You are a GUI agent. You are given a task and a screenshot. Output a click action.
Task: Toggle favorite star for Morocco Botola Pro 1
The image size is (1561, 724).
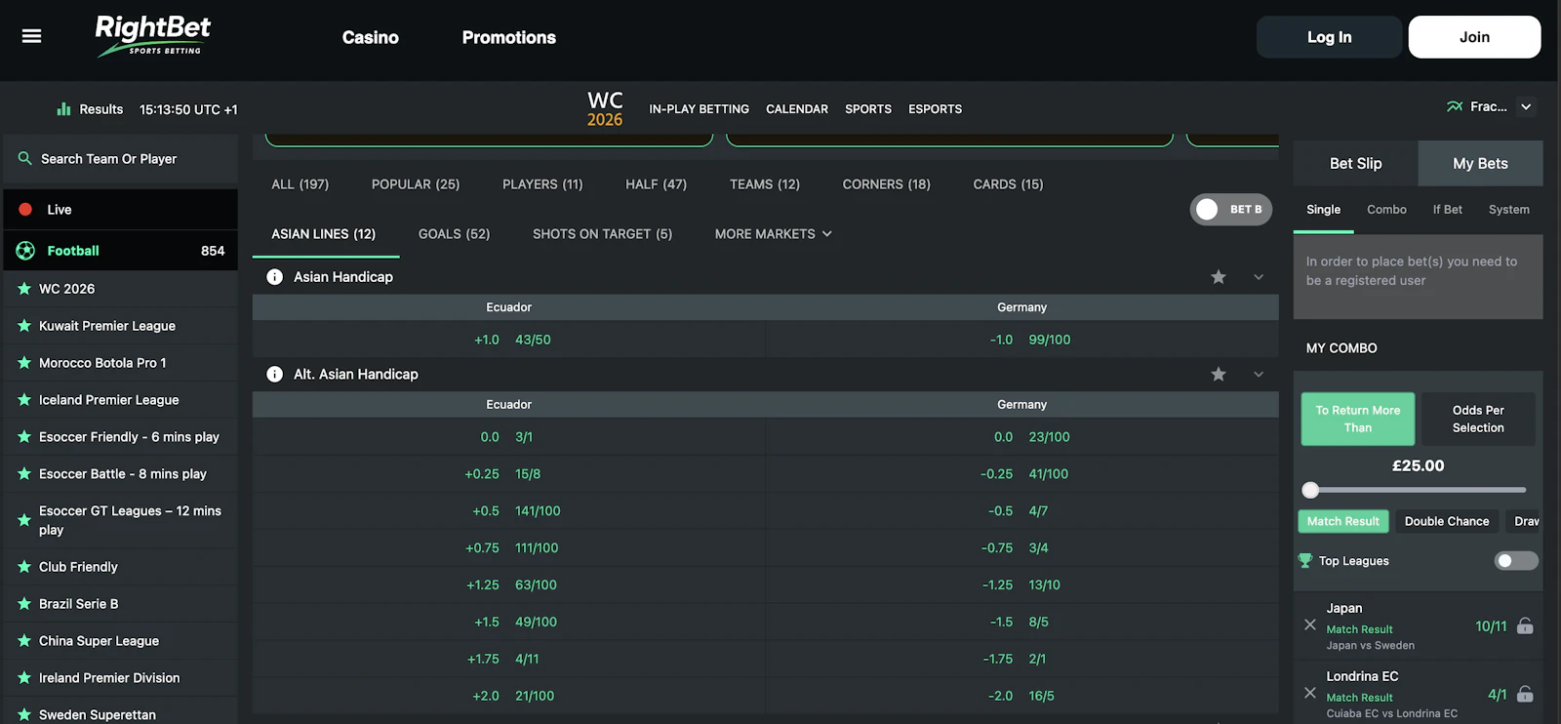click(x=24, y=363)
